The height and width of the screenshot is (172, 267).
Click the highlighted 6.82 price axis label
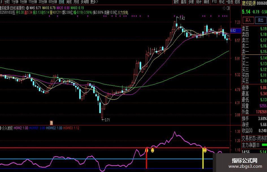[236, 31]
